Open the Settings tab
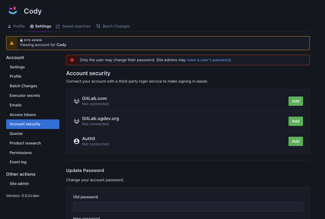The image size is (325, 219). 41,26
